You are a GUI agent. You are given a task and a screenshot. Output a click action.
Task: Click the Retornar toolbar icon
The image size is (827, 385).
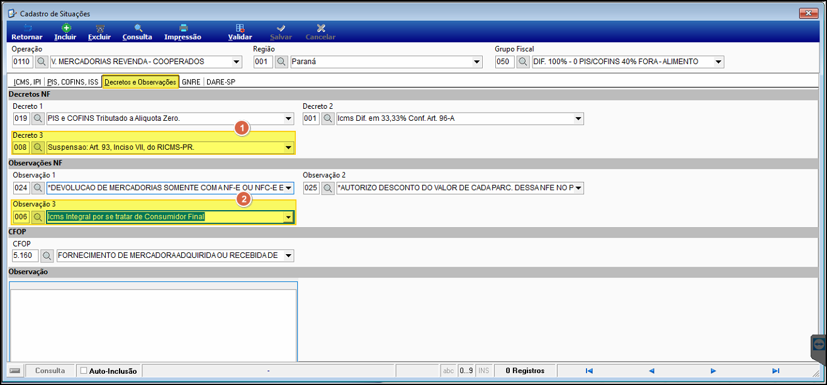tap(27, 28)
